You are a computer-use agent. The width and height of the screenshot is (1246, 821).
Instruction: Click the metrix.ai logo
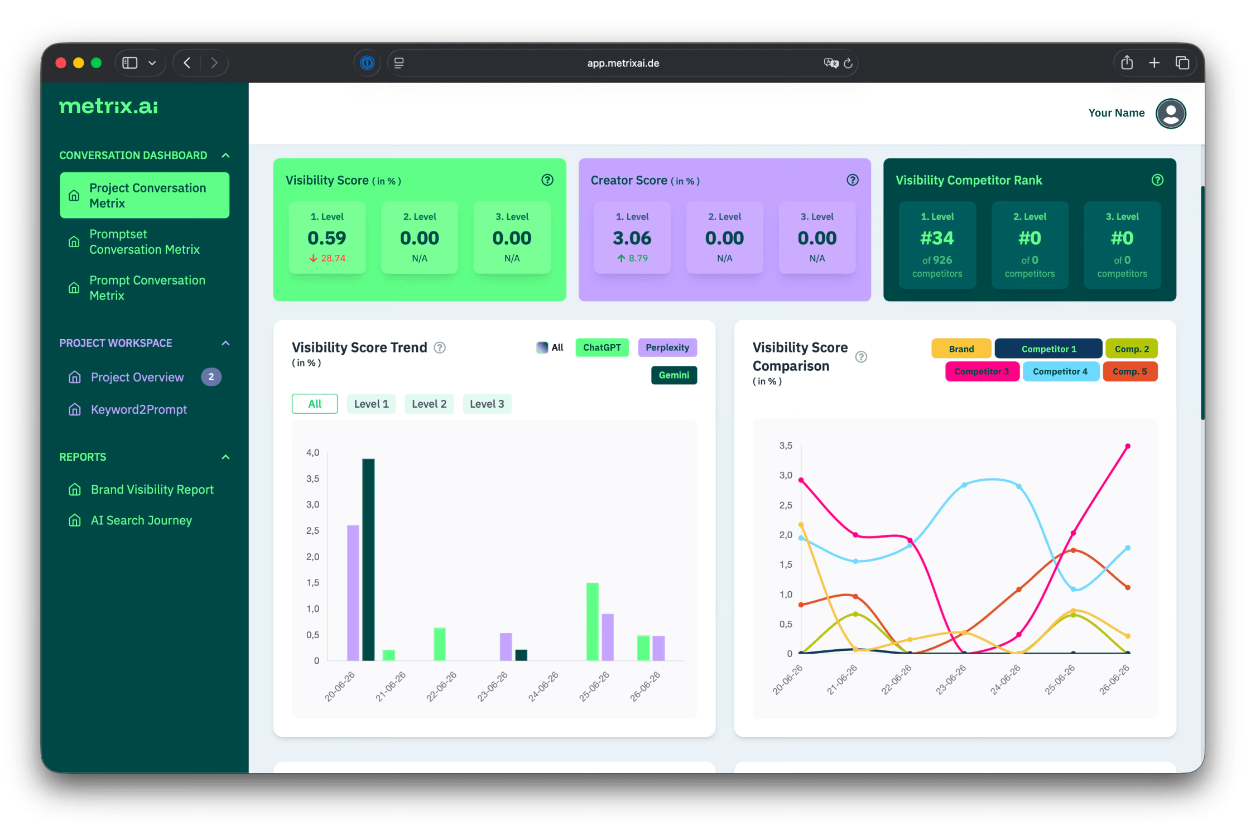[x=109, y=106]
